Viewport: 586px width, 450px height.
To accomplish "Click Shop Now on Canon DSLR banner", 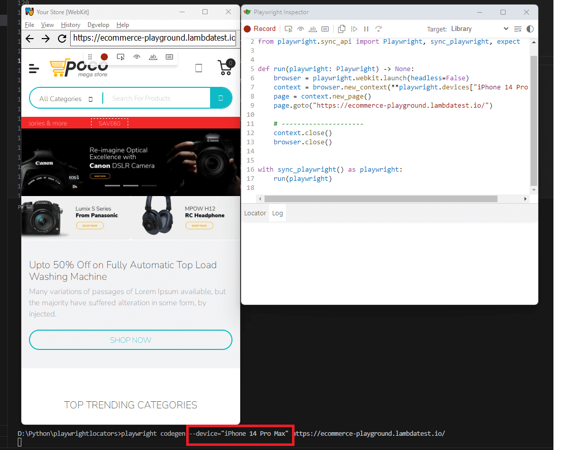I will coord(100,176).
